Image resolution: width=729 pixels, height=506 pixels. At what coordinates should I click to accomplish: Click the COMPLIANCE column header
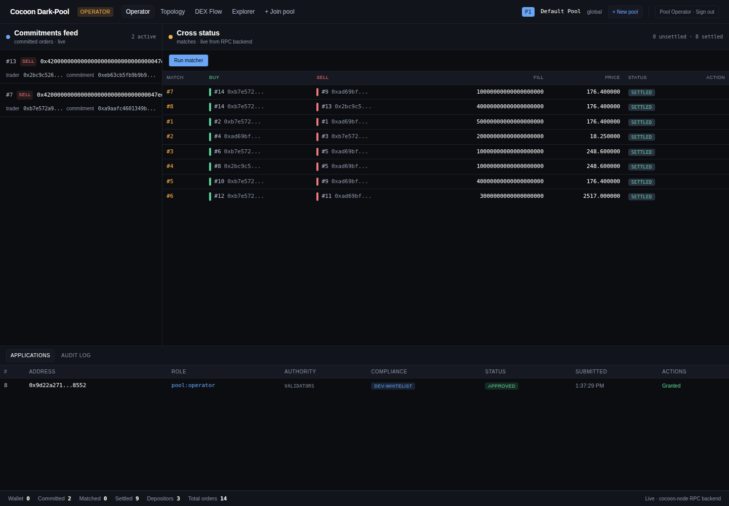(389, 371)
